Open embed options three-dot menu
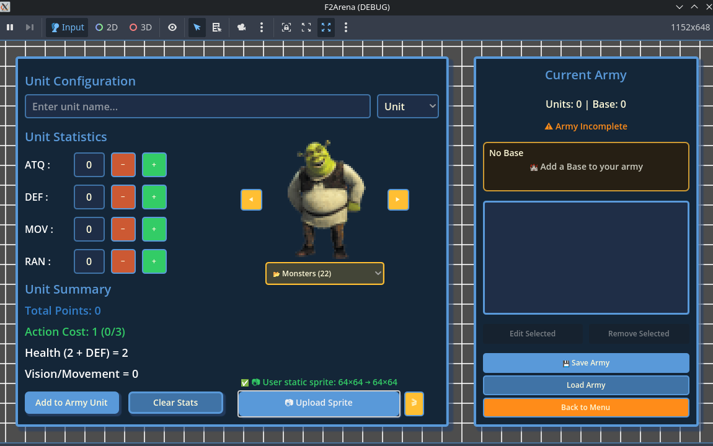 [x=346, y=27]
